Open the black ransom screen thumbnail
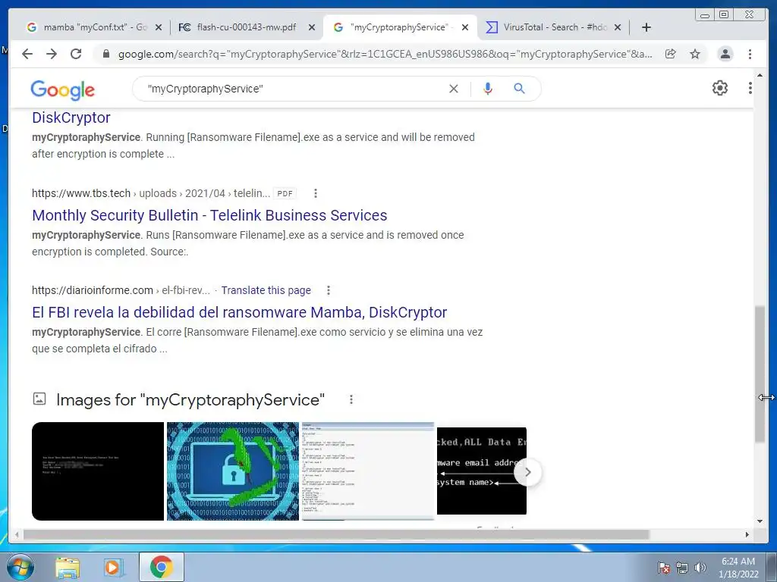 pos(98,471)
